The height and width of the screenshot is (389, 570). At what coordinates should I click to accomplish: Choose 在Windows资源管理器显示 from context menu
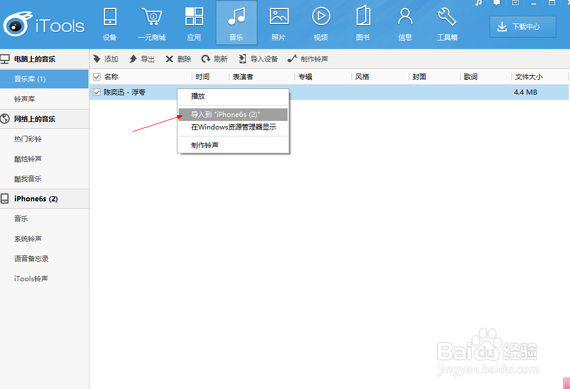click(233, 127)
